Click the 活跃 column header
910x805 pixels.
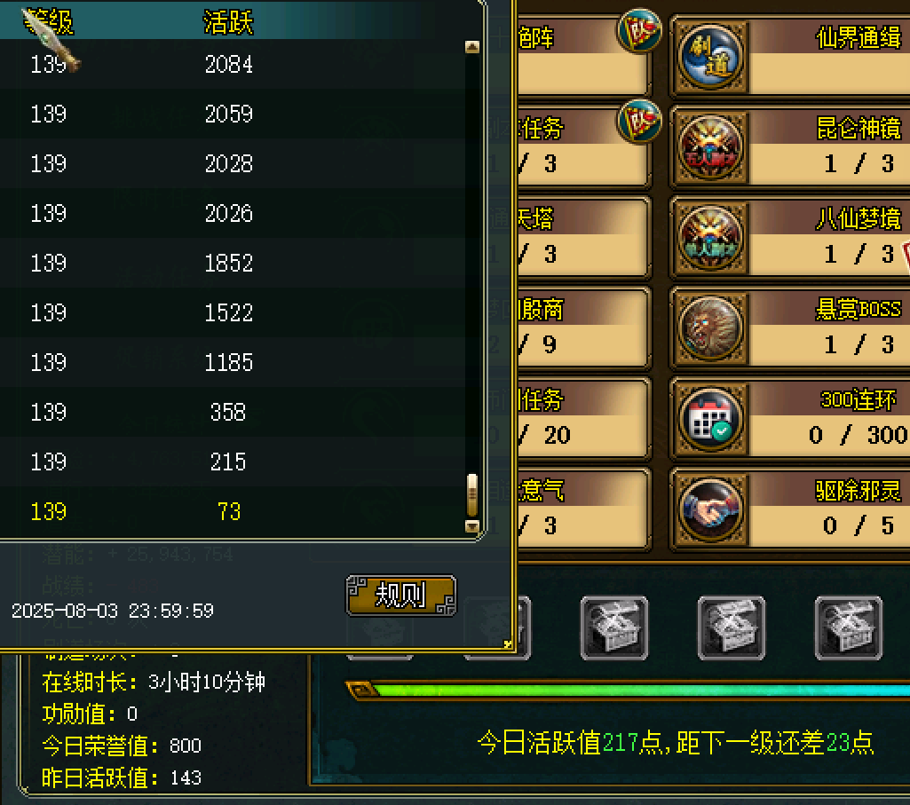point(228,23)
